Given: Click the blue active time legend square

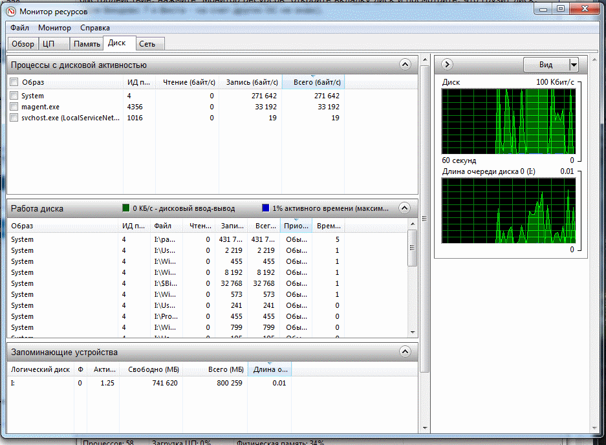Looking at the screenshot, I should [266, 208].
